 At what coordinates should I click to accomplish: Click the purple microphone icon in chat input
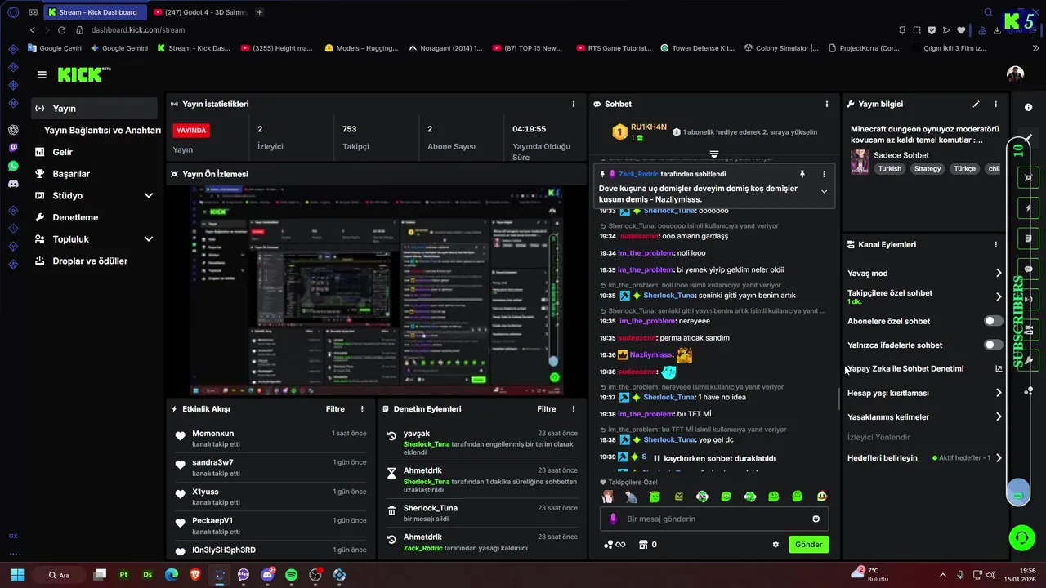(x=614, y=519)
